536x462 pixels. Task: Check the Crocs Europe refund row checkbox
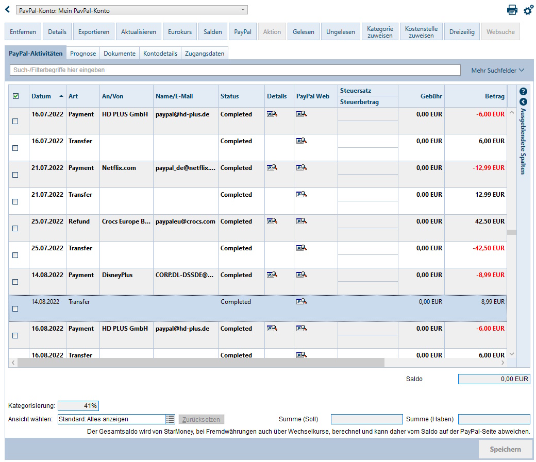(15, 228)
